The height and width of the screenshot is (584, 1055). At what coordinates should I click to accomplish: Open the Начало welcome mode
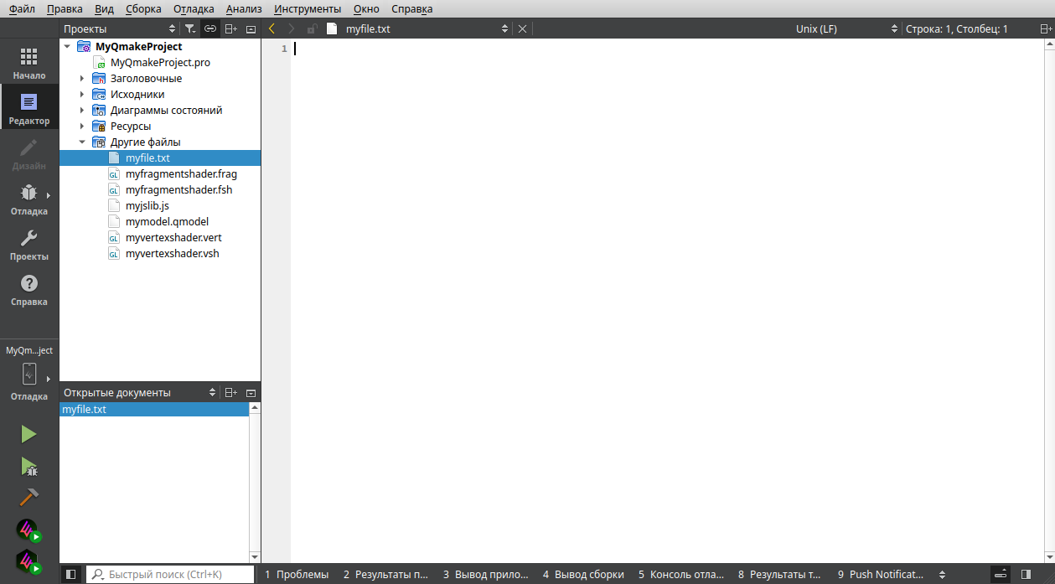tap(29, 64)
